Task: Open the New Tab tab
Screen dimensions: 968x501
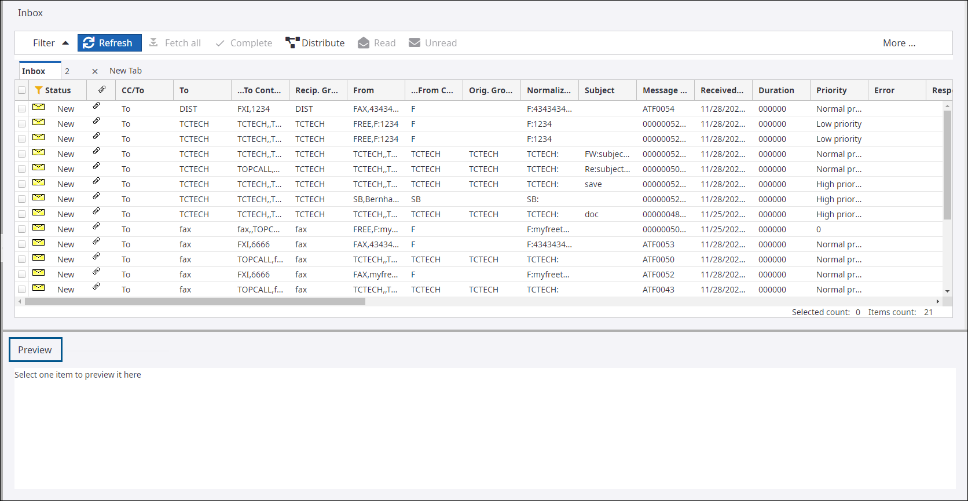Action: click(x=126, y=71)
